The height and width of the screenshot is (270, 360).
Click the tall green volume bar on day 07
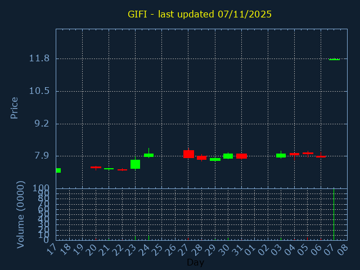pos(334,214)
